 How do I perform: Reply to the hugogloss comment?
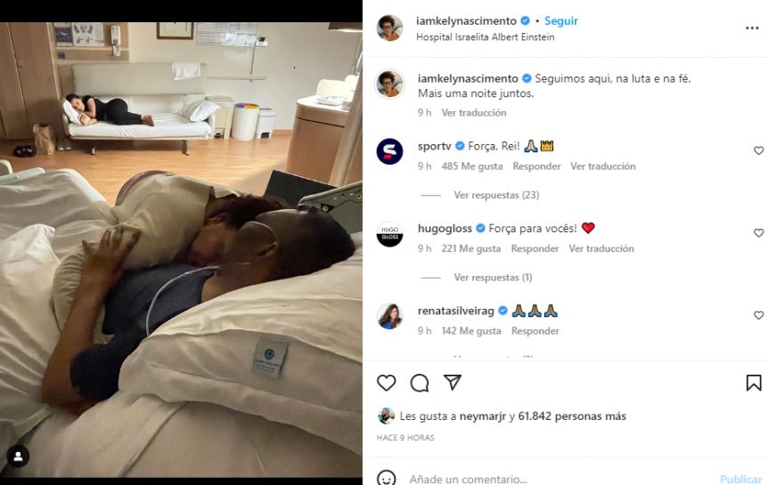(x=535, y=248)
